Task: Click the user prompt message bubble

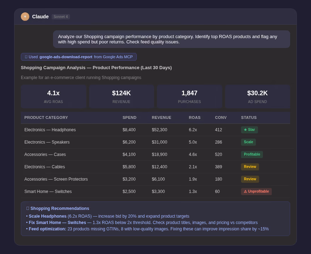Action: pos(171,39)
